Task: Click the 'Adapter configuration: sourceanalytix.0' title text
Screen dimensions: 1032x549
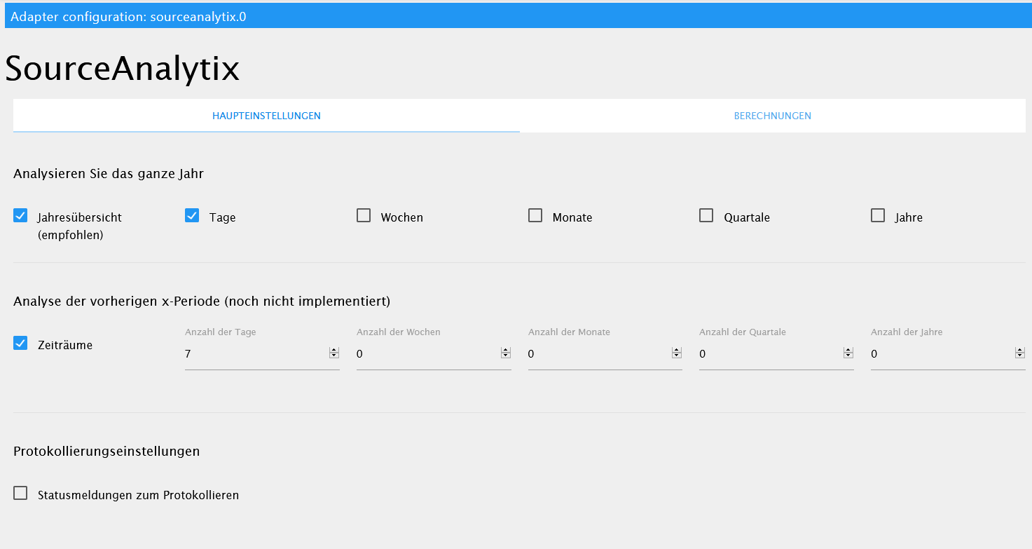Action: [128, 16]
